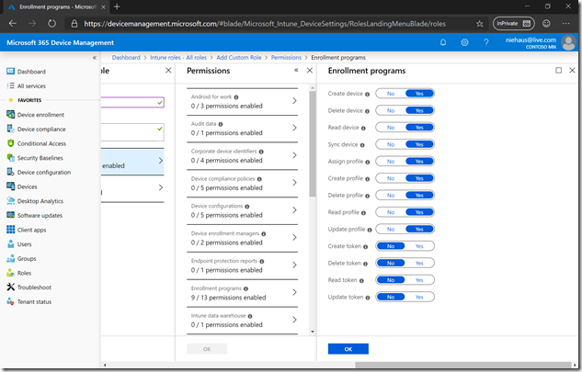Click the blue OK button
Image resolution: width=582 pixels, height=372 pixels.
coord(348,349)
